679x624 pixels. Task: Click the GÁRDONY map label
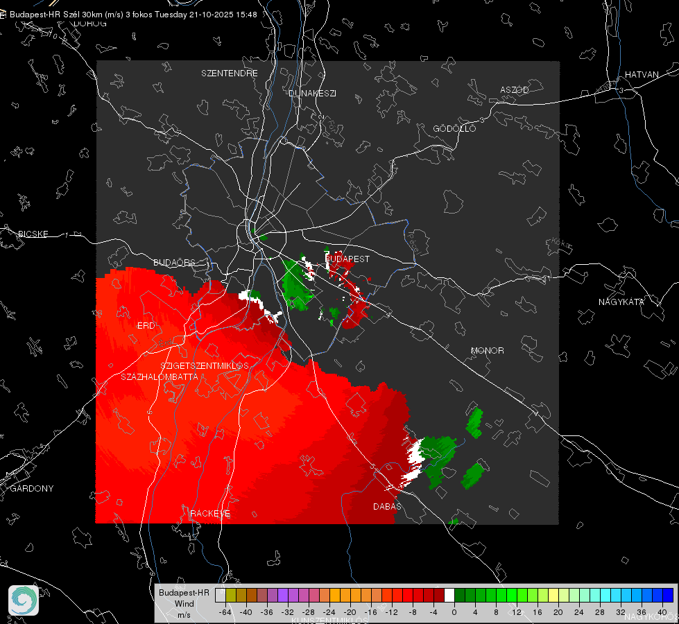(x=32, y=489)
